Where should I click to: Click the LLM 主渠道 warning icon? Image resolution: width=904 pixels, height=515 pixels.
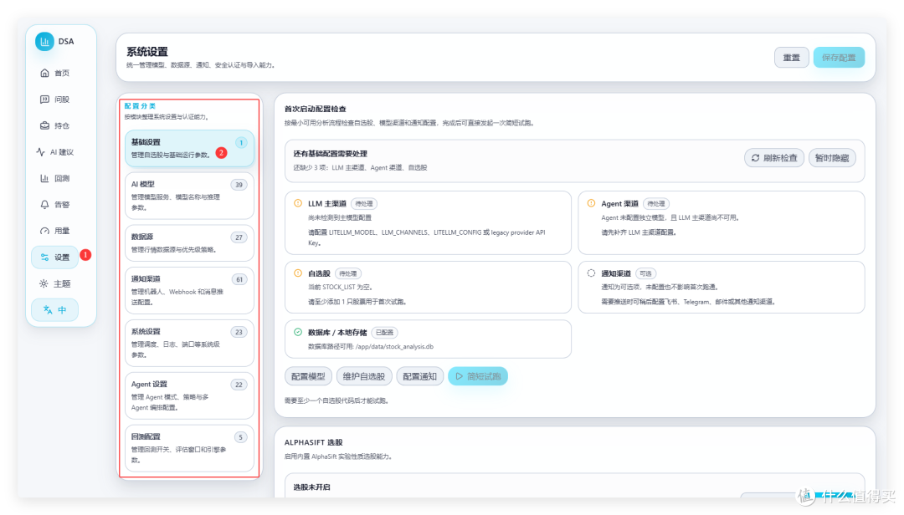(x=298, y=203)
